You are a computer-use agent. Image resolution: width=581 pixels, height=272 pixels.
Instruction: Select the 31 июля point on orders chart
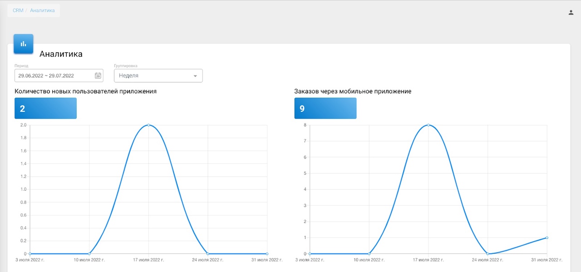coord(547,237)
